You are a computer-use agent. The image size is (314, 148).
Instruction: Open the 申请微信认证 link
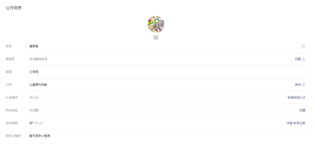pyautogui.click(x=297, y=98)
